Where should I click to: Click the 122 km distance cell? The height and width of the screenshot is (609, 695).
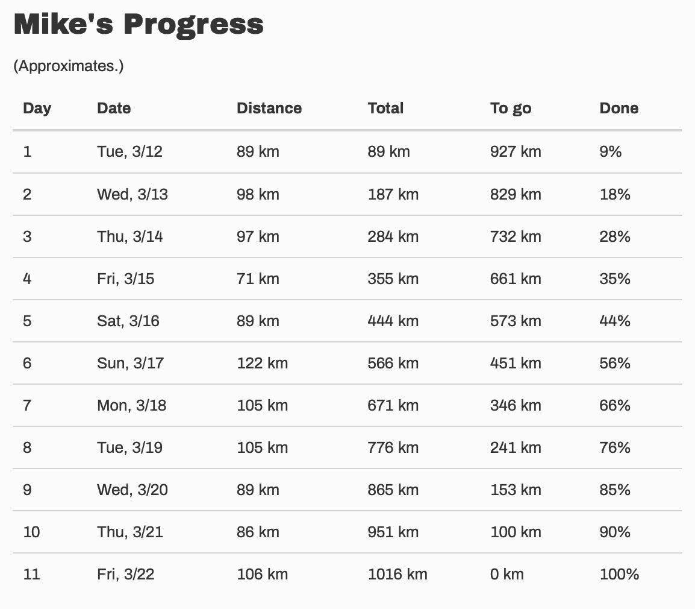262,363
